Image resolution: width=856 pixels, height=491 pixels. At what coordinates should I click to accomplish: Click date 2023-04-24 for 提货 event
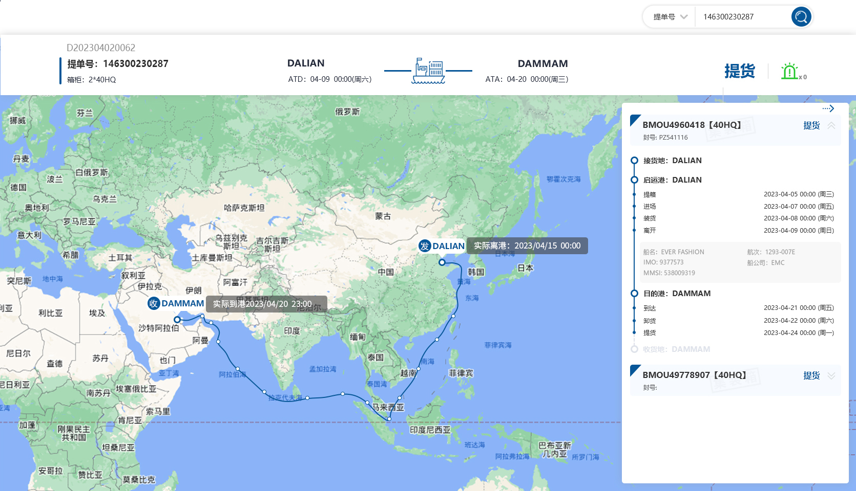799,333
